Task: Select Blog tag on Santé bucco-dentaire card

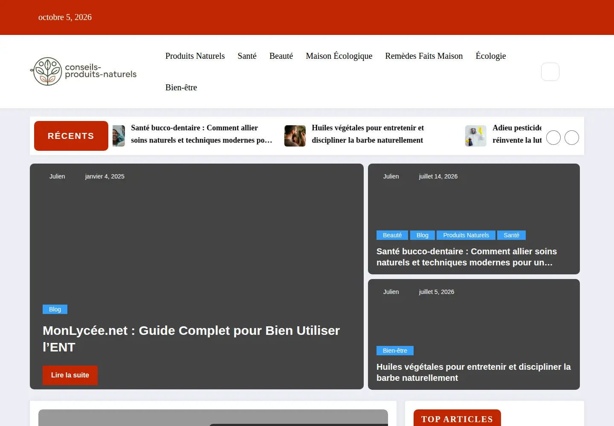Action: [423, 235]
